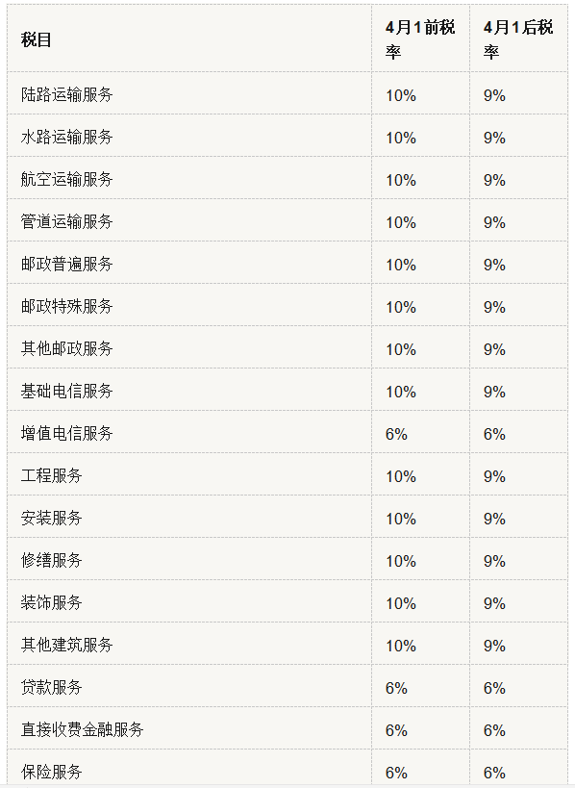Viewport: 575px width, 788px height.
Task: Click the 贷款服务 row label
Action: pos(51,687)
